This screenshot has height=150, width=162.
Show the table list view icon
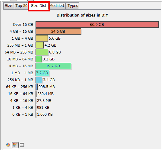[22, 145]
